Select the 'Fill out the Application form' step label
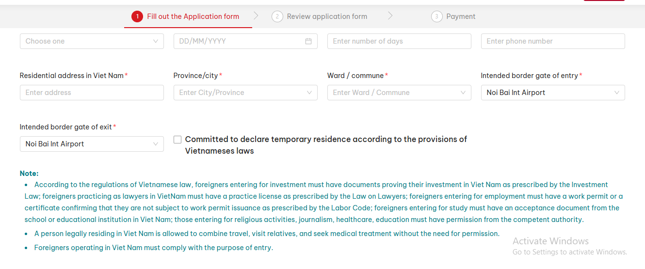The width and height of the screenshot is (645, 269). pos(193,16)
